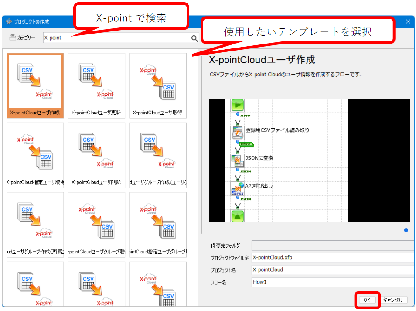The height and width of the screenshot is (311, 416).
Task: Select the X-pointCloudユーザ作成 template
Action: pos(35,85)
